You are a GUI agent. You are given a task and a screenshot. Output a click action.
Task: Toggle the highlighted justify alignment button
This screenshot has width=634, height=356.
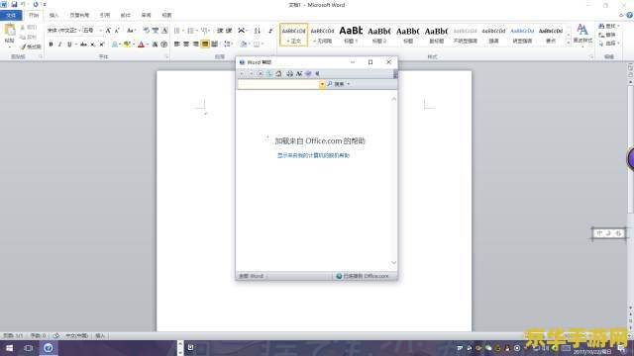205,44
